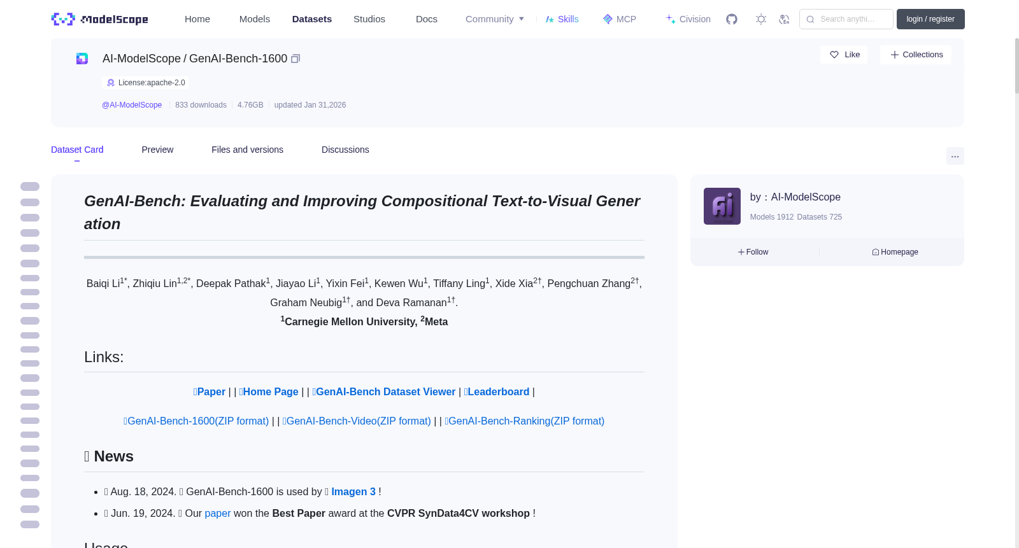Screen dimensions: 1019x548
Task: Click AI-ModelScope in the dataset title
Action: (141, 59)
